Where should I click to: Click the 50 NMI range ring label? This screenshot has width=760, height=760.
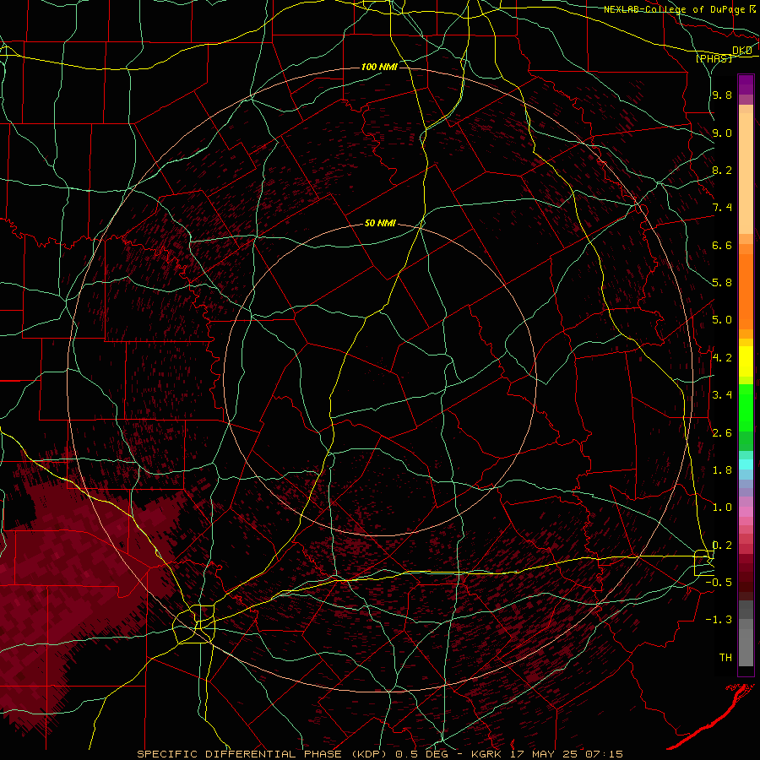[x=380, y=224]
